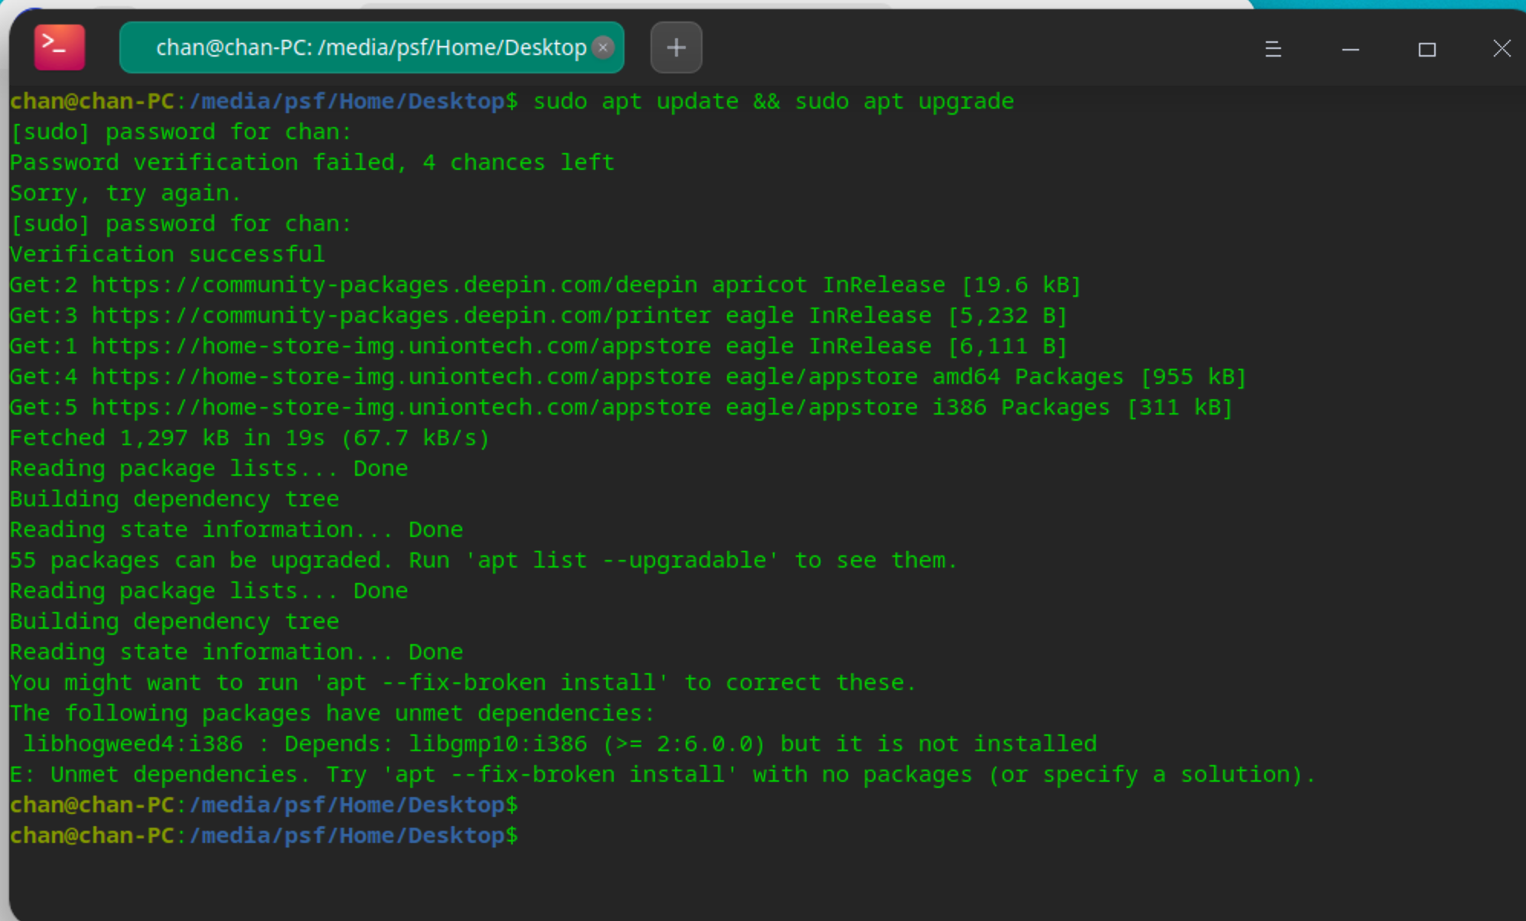Screen dimensions: 1526x921
Task: Minimize the terminal window
Action: tap(1351, 50)
